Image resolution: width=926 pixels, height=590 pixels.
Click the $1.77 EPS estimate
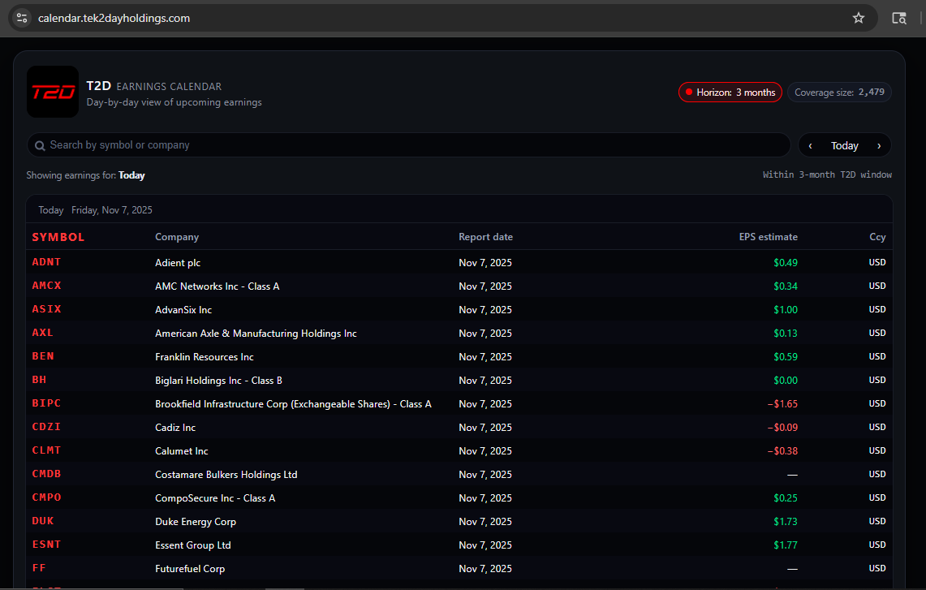pyautogui.click(x=786, y=545)
